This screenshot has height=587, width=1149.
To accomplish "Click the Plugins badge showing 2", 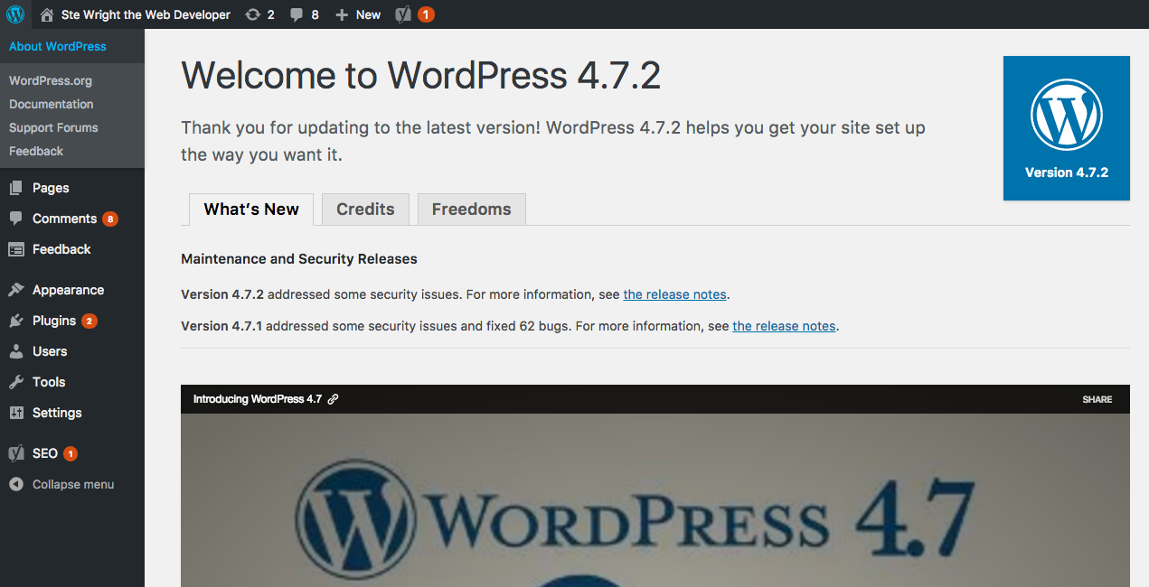I will [89, 321].
